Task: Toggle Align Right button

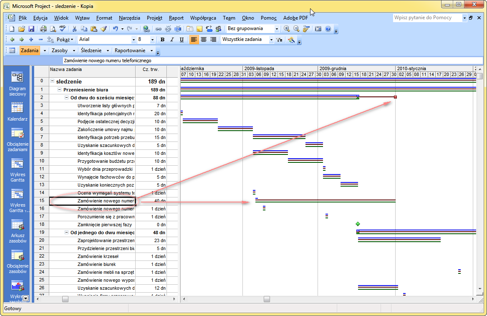Action: (x=213, y=40)
